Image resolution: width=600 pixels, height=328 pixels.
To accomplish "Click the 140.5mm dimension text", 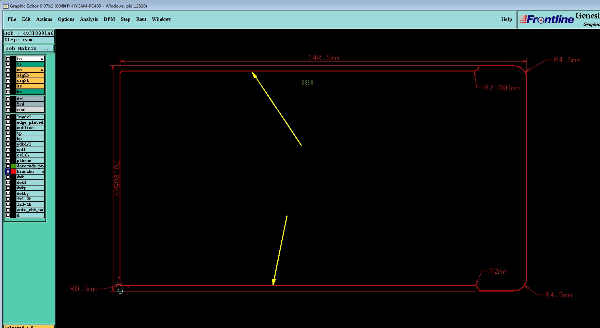I will click(323, 58).
